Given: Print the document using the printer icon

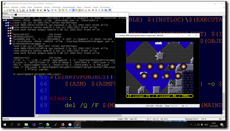Looking at the screenshot, I should [23, 10].
